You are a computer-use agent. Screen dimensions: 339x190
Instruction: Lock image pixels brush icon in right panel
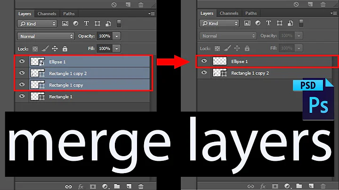coord(227,48)
